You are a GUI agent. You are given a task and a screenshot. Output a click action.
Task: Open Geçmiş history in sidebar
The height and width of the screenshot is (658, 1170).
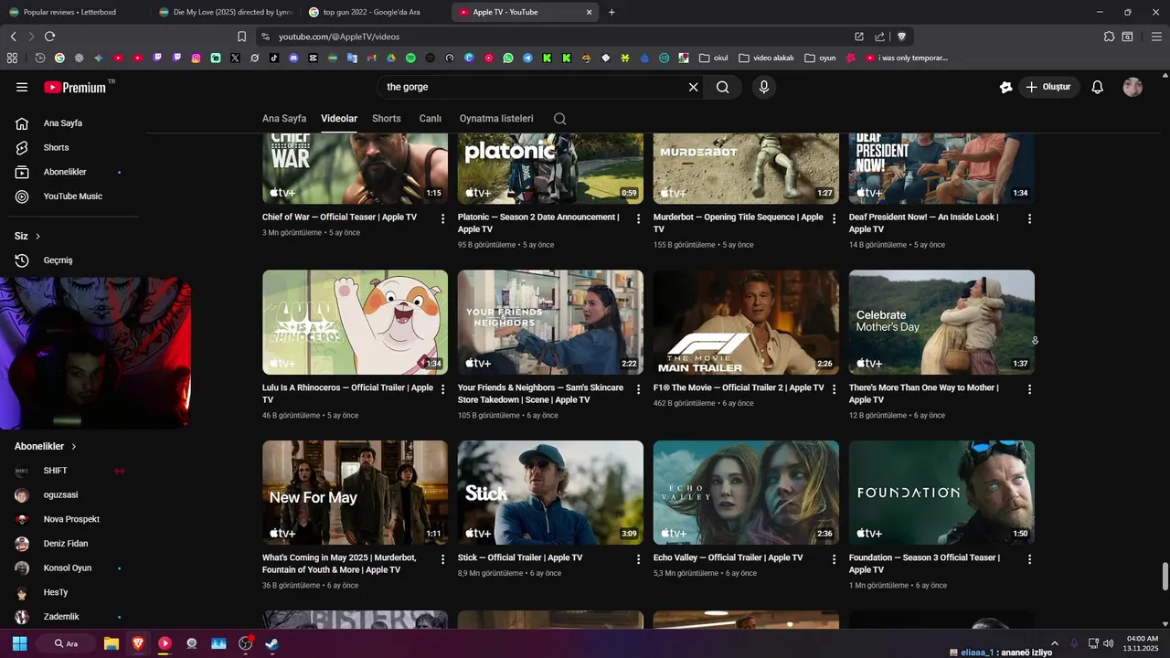click(x=73, y=260)
